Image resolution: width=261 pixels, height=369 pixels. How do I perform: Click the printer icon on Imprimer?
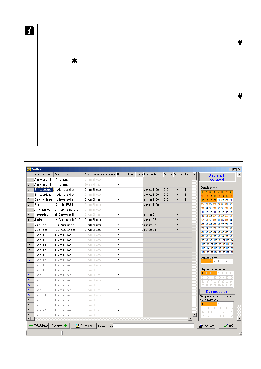tap(201, 326)
